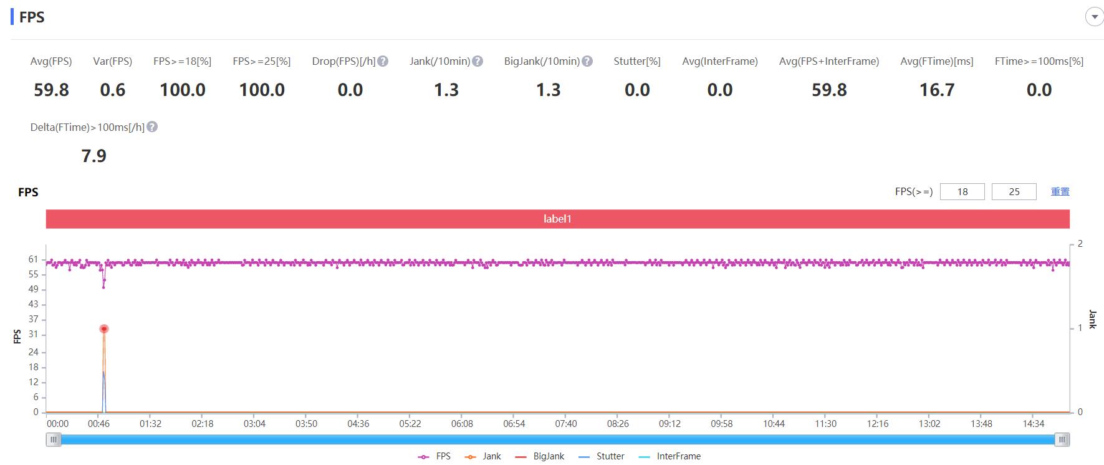
Task: Click the Delta(FTime) value 7.9
Action: point(94,156)
